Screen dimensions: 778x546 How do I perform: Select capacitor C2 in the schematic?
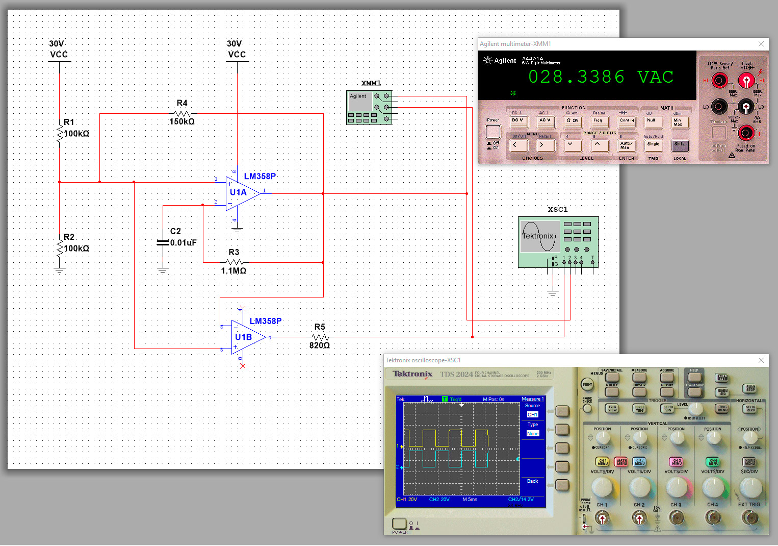coord(163,243)
